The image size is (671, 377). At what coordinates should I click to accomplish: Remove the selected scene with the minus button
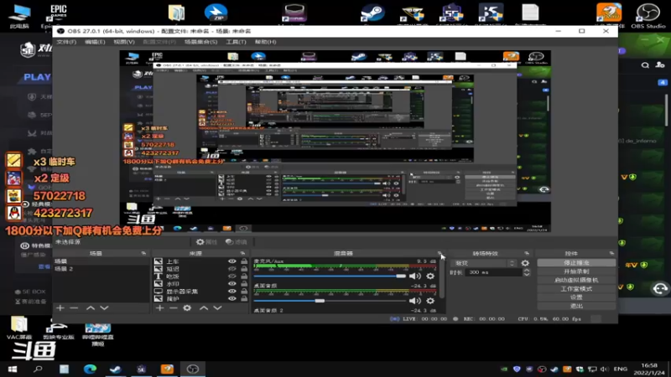click(74, 307)
